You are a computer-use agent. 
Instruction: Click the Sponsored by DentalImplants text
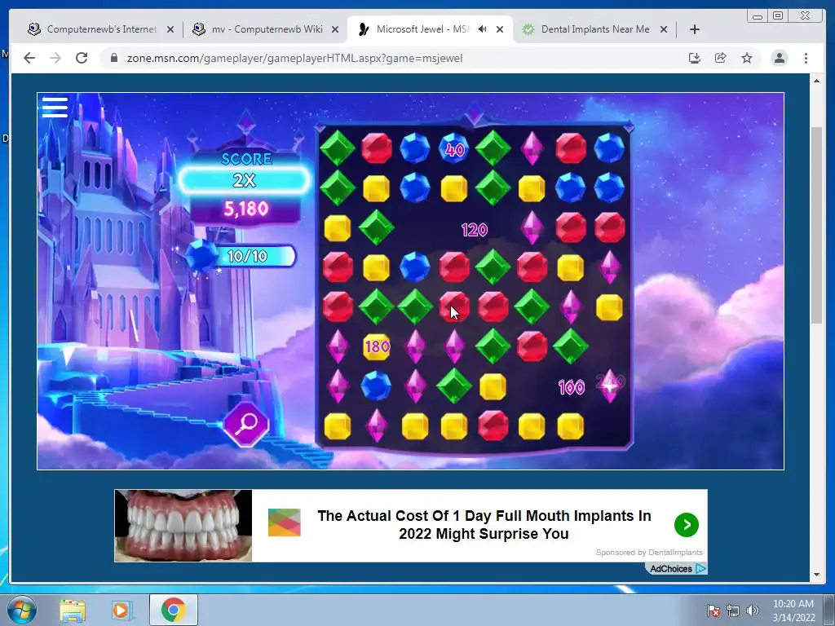649,552
